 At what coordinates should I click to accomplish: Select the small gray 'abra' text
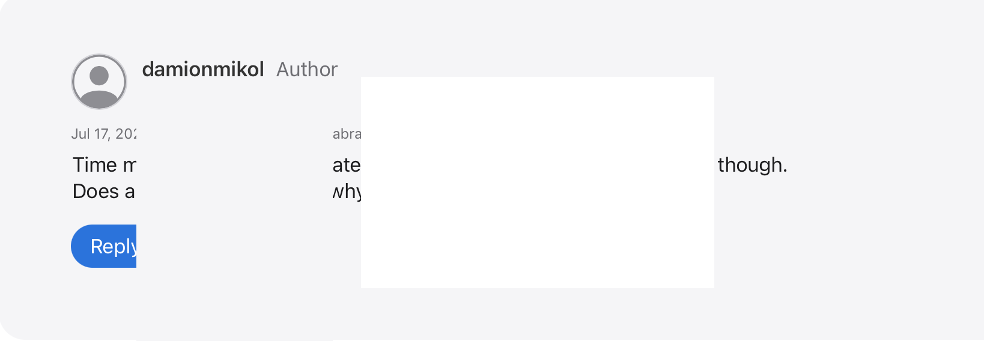[x=347, y=134]
